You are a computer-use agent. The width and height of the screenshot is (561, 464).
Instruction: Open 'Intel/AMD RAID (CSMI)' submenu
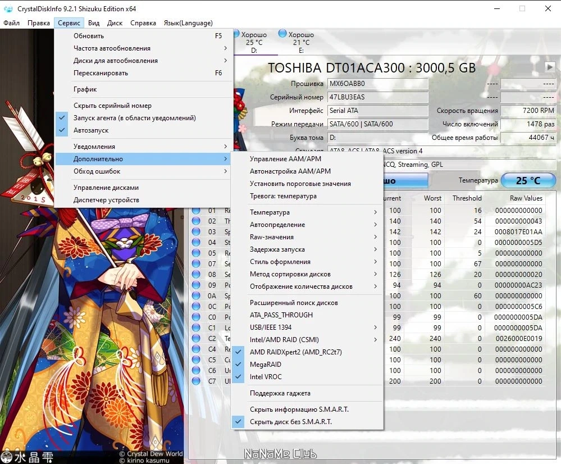(307, 340)
